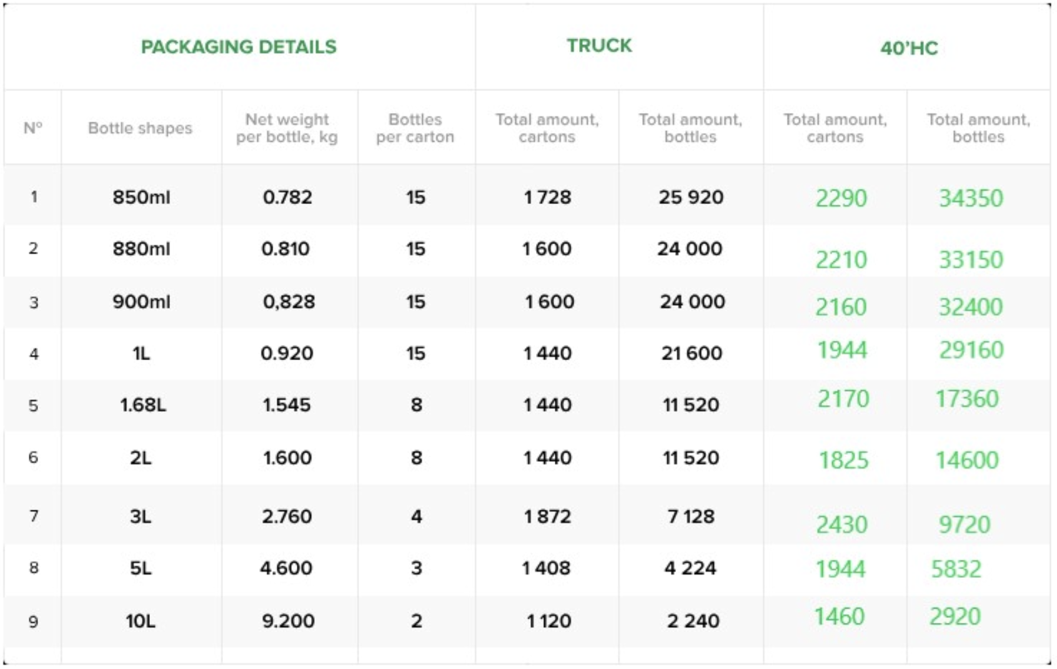Select the Bottles per carton header
This screenshot has height=669, width=1057.
[415, 128]
